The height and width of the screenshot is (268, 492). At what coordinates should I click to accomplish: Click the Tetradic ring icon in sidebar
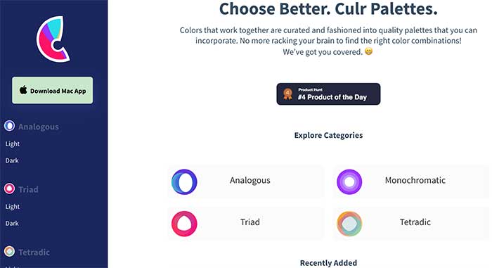click(9, 251)
